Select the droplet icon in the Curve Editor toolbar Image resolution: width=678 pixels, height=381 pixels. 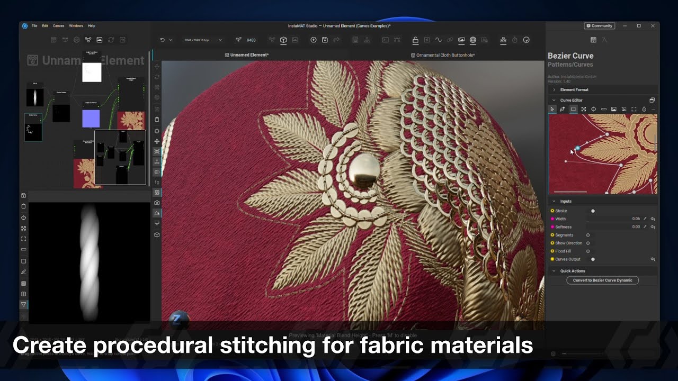[644, 109]
